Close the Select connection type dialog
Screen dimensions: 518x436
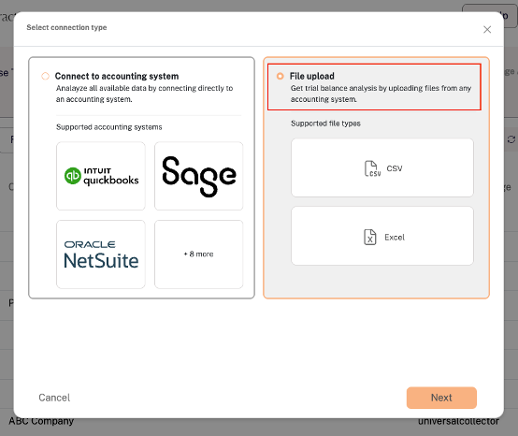pos(487,29)
